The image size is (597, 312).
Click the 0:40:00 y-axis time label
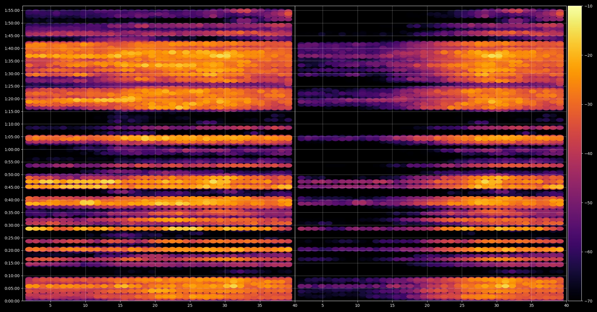point(12,200)
